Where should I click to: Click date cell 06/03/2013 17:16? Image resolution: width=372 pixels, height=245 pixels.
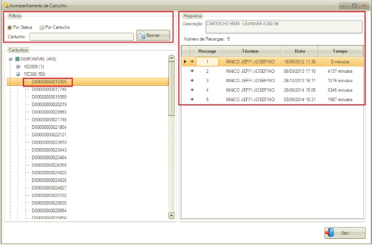click(x=300, y=71)
